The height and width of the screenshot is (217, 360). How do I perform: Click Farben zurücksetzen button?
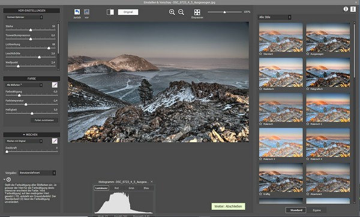coord(44,120)
